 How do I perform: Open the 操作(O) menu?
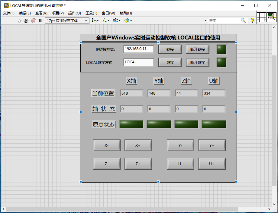click(x=74, y=13)
